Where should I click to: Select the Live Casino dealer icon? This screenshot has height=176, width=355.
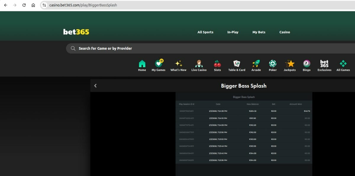click(199, 64)
